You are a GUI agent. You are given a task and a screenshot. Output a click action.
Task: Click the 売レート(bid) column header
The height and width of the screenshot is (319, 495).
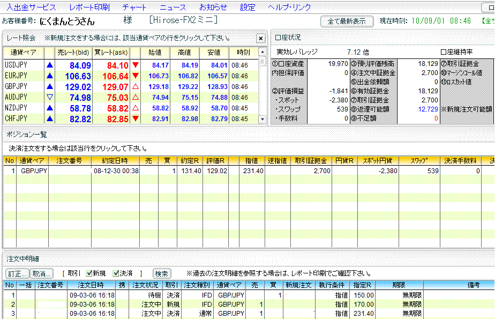click(73, 53)
